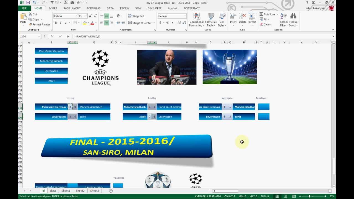Image resolution: width=354 pixels, height=199 pixels.
Task: Undo the last action
Action: pos(34,2)
